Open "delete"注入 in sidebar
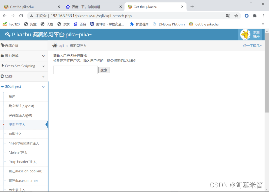Image resolution: width=269 pixels, height=192 pixels. tap(18, 152)
